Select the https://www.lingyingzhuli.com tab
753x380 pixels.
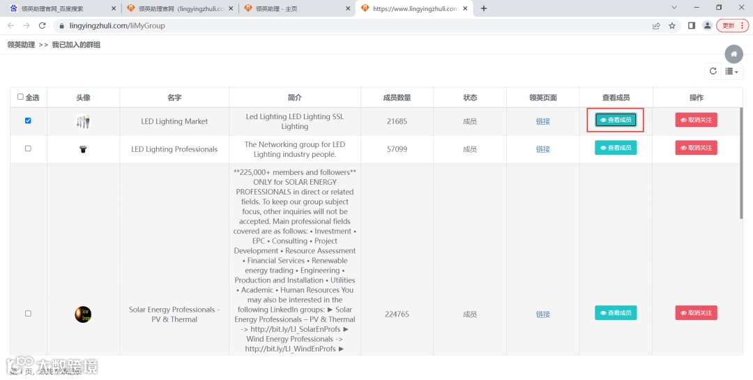pyautogui.click(x=414, y=8)
